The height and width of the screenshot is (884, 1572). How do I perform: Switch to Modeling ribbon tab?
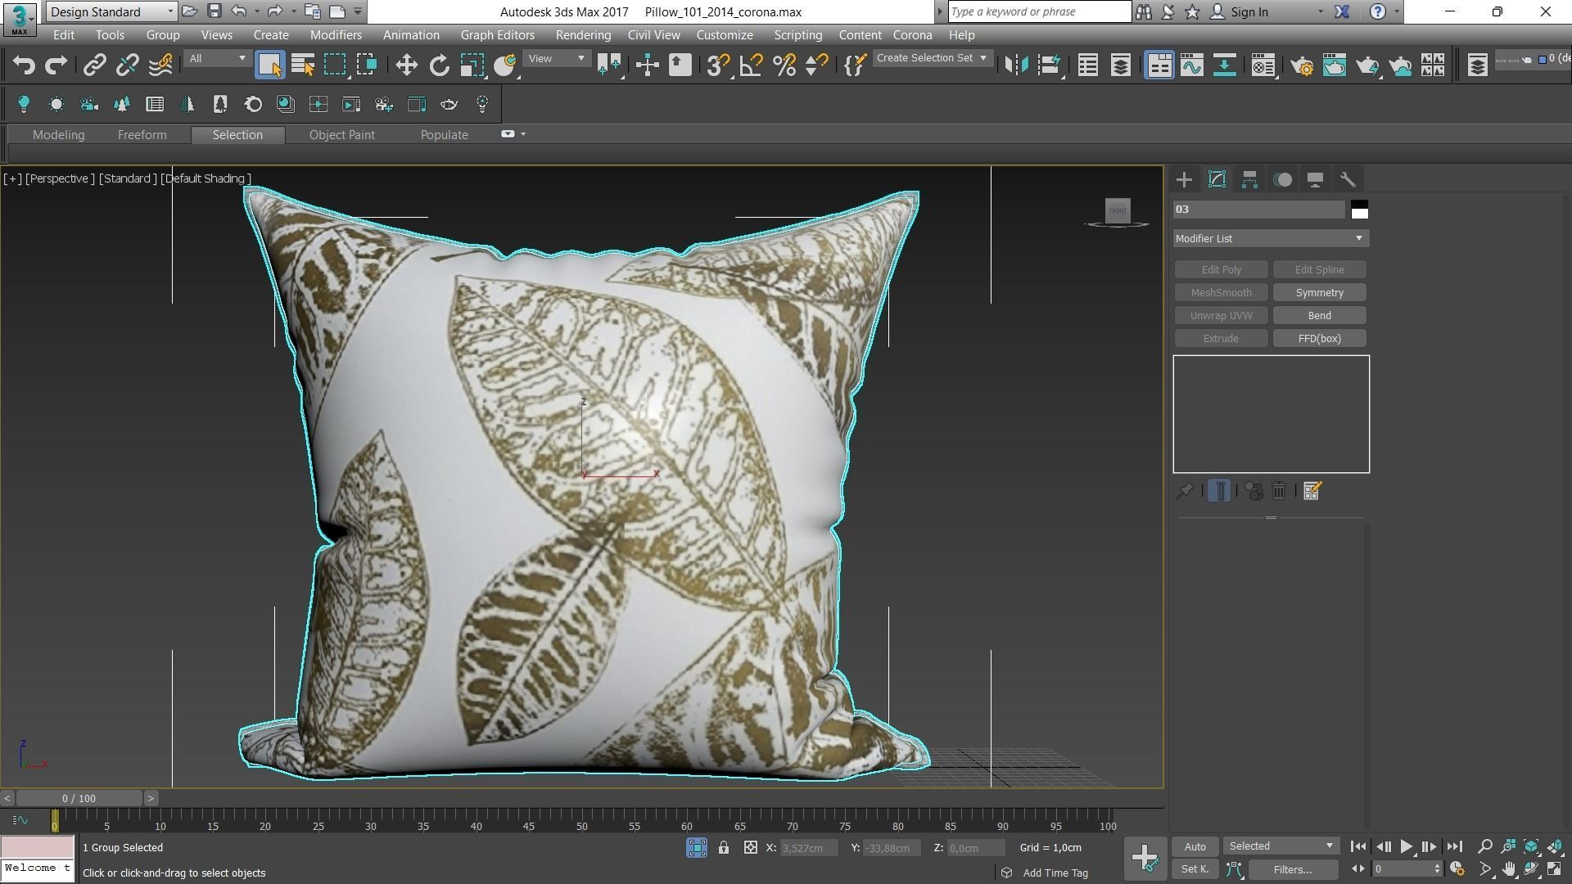(58, 135)
